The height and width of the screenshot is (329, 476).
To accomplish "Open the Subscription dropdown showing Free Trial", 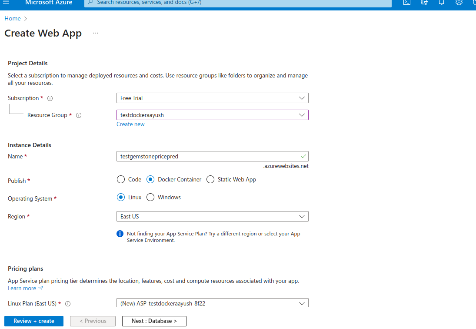I will coord(213,98).
